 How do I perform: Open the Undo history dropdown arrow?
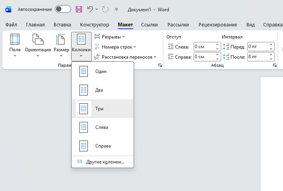(x=96, y=9)
